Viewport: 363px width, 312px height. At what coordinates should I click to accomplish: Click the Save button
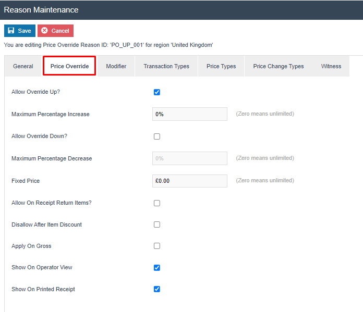tap(20, 31)
